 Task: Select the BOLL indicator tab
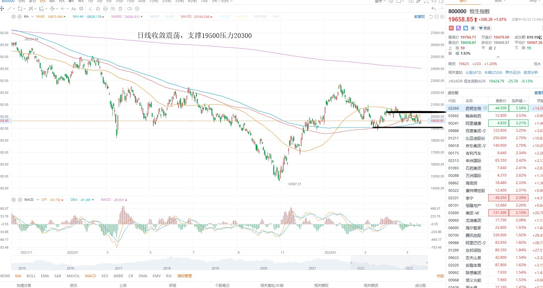coord(31,276)
